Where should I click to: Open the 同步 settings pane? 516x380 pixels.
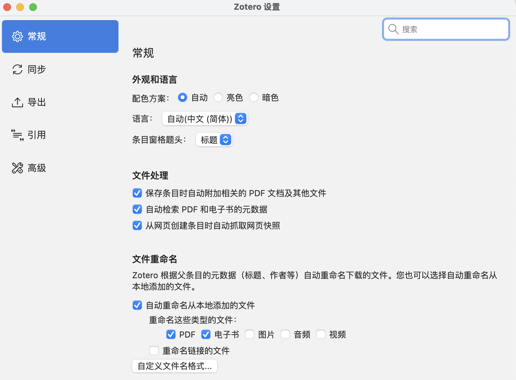click(x=37, y=69)
